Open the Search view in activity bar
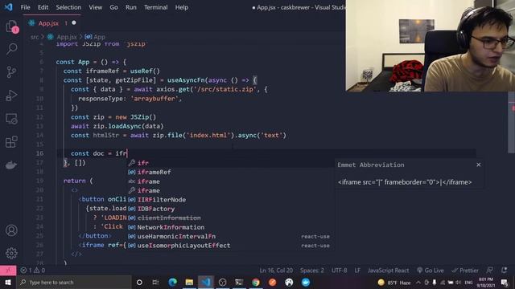Viewport: 515px width, 289px height. pos(11,49)
